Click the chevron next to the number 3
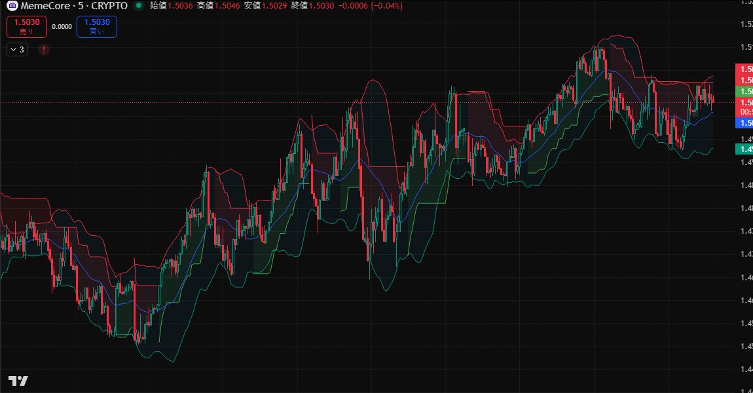Image resolution: width=753 pixels, height=393 pixels. (x=12, y=49)
